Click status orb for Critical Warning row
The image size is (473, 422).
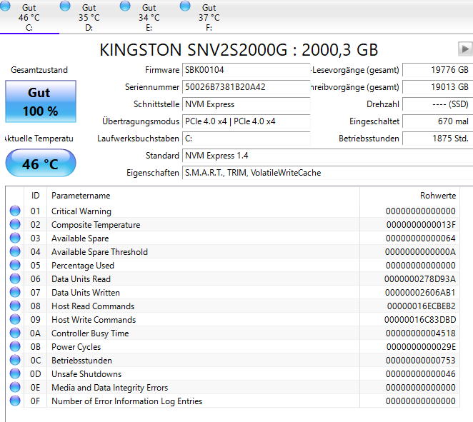[15, 211]
